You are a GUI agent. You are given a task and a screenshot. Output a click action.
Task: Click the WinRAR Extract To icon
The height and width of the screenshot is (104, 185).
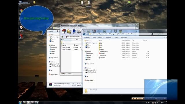coord(69,32)
